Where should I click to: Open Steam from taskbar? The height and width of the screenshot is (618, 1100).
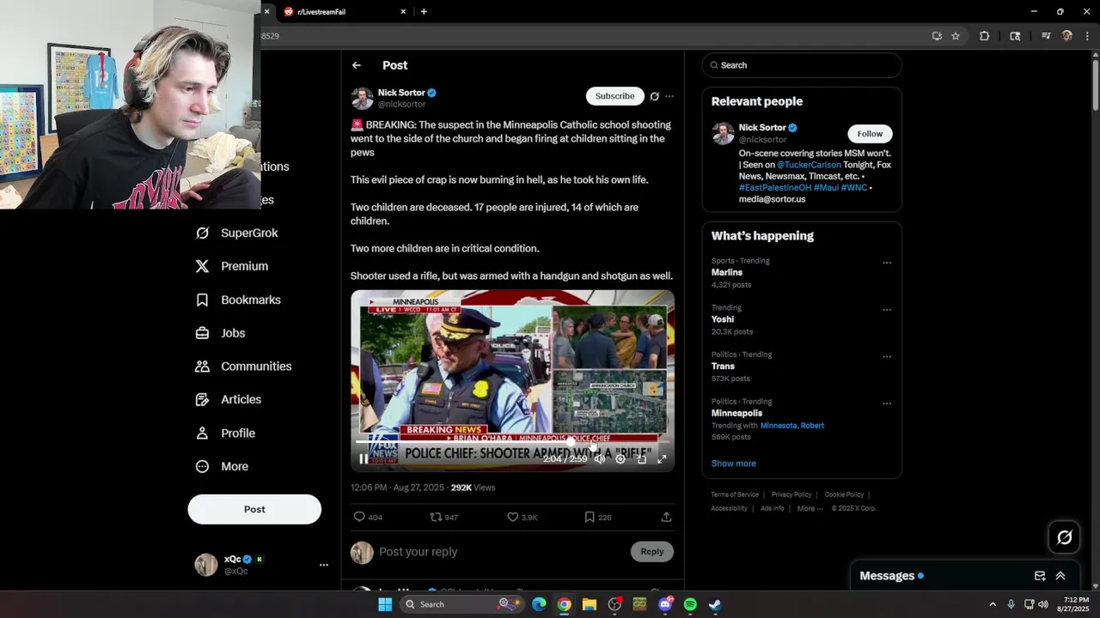[x=715, y=604]
